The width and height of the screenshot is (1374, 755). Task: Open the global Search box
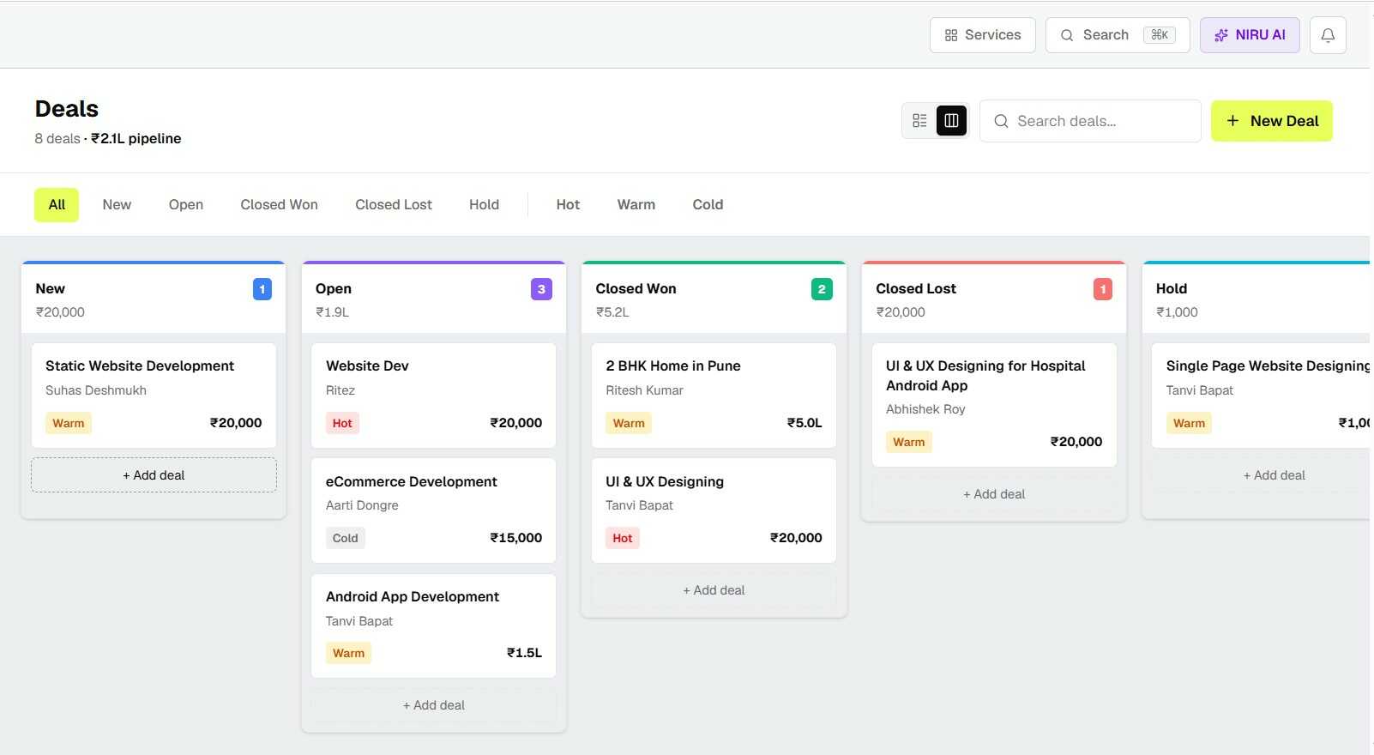[1117, 35]
